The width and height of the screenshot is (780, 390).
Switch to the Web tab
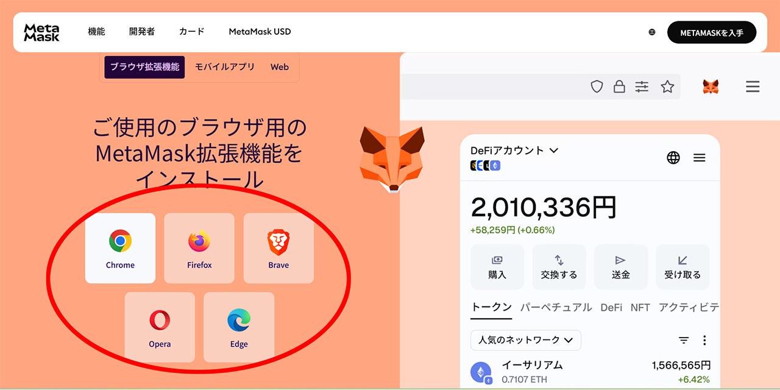tap(280, 67)
